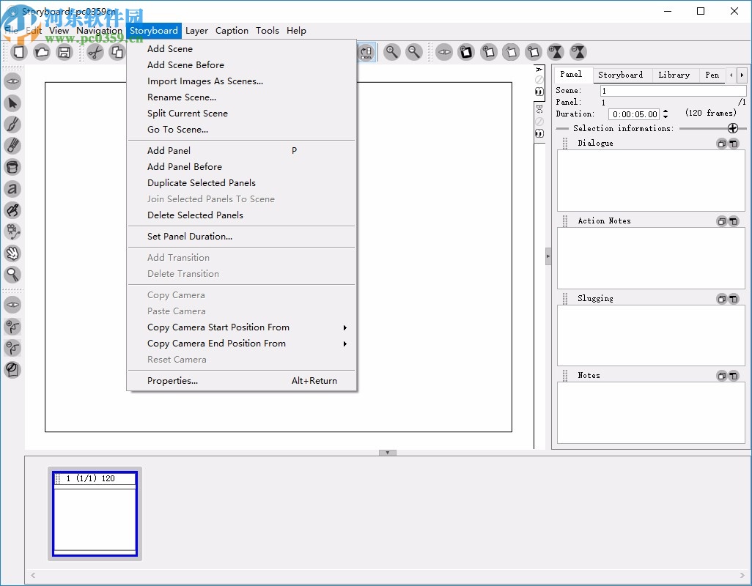Click Set Panel Duration... menu entry
752x586 pixels.
[x=190, y=237]
